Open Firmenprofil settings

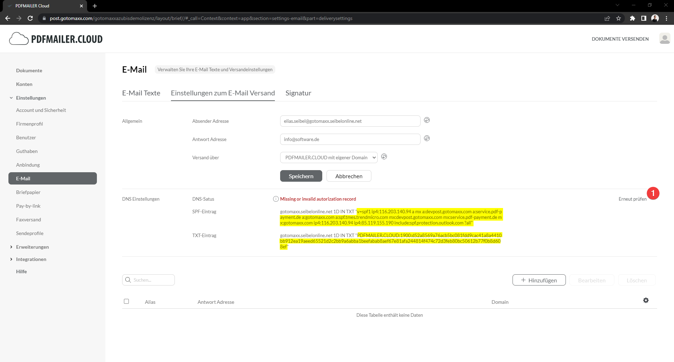[29, 124]
